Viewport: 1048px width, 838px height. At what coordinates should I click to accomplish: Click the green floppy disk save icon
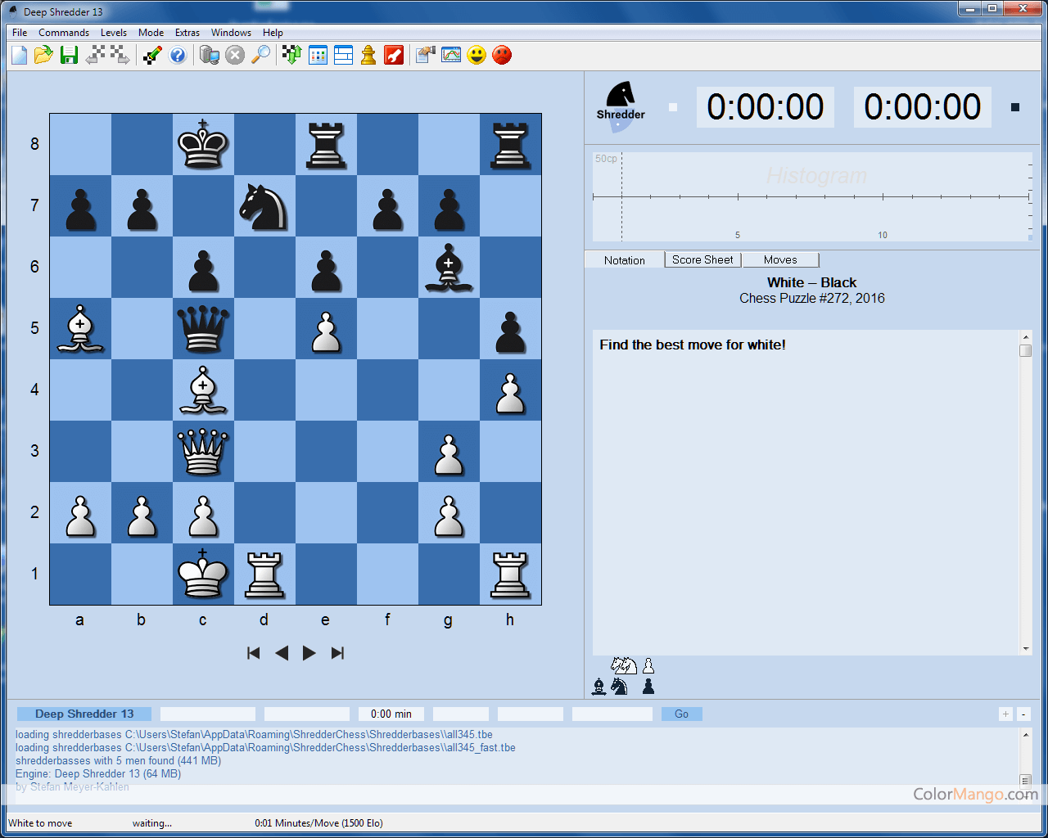click(70, 55)
